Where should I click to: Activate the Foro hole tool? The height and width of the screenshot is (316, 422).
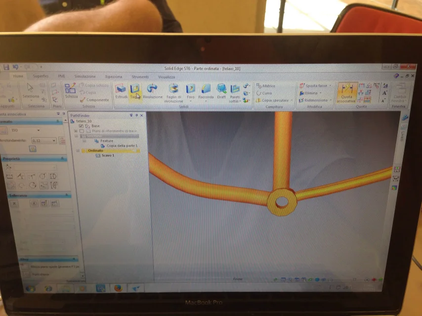(x=191, y=91)
